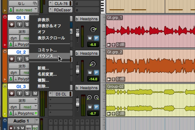Open auto read automation mode selector

point(26,10)
